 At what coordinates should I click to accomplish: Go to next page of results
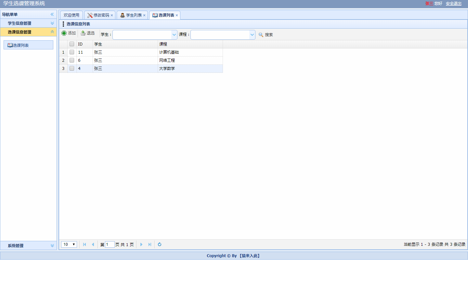141,244
